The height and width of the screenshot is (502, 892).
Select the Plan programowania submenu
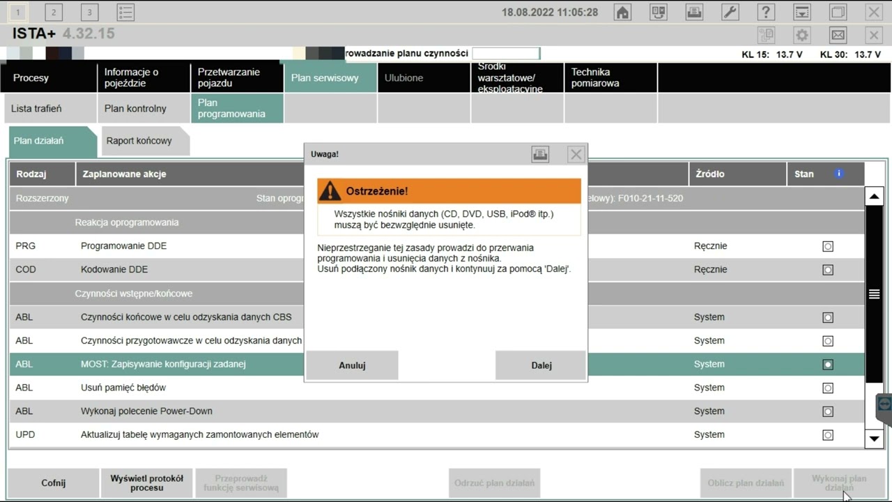click(236, 108)
